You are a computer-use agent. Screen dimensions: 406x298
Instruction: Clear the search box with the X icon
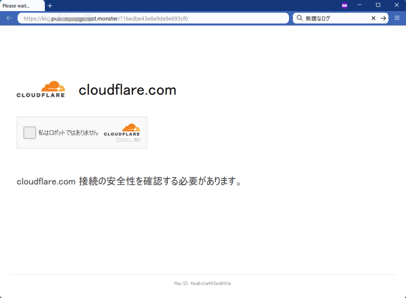point(373,18)
